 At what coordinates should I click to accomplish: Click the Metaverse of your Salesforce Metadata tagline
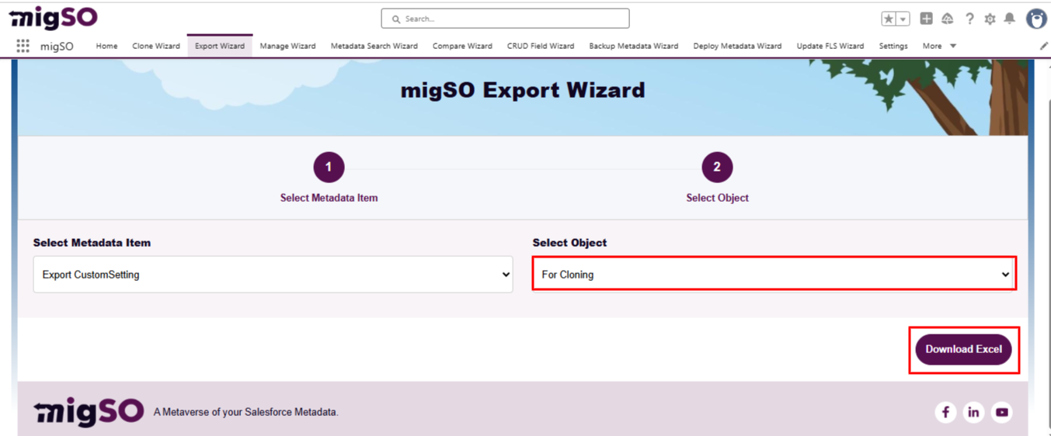[x=245, y=412]
